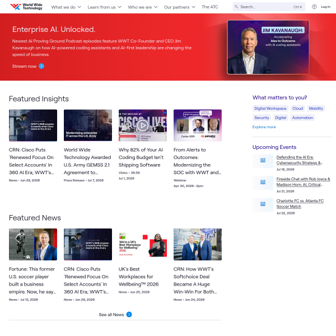
Task: Click calendar icon for Defending the AI Era
Action: [x=263, y=160]
